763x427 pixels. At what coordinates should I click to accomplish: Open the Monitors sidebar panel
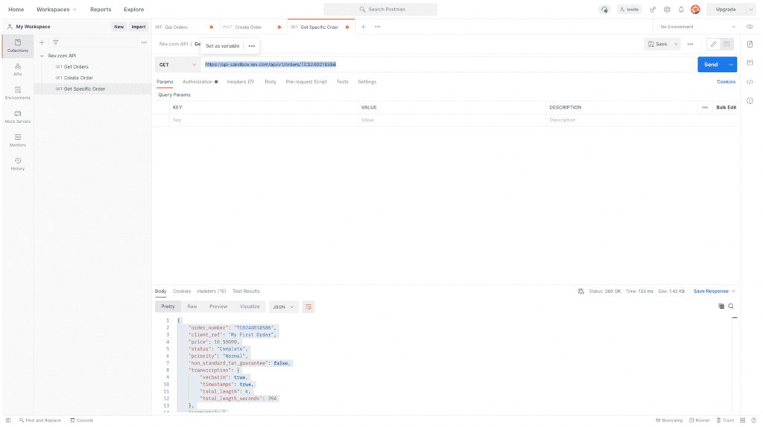coord(18,141)
